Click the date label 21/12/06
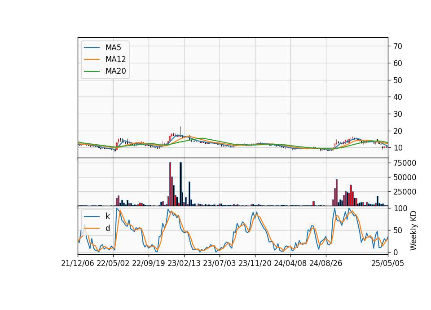Screen dimensions: 431x310 pos(78,263)
